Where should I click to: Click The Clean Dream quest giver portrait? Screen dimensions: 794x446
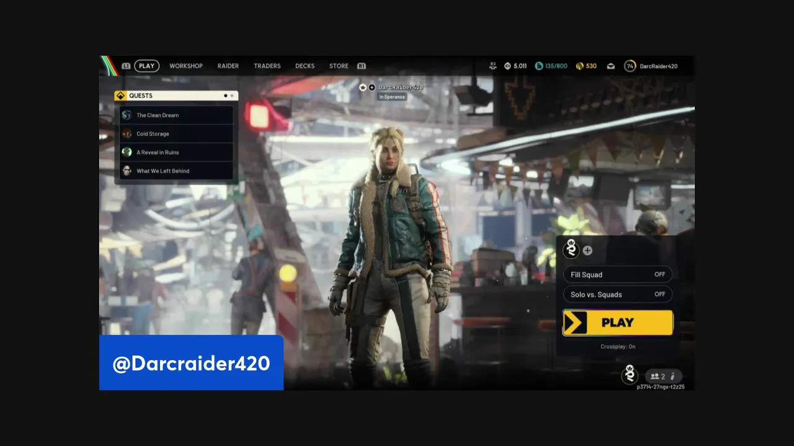(127, 115)
